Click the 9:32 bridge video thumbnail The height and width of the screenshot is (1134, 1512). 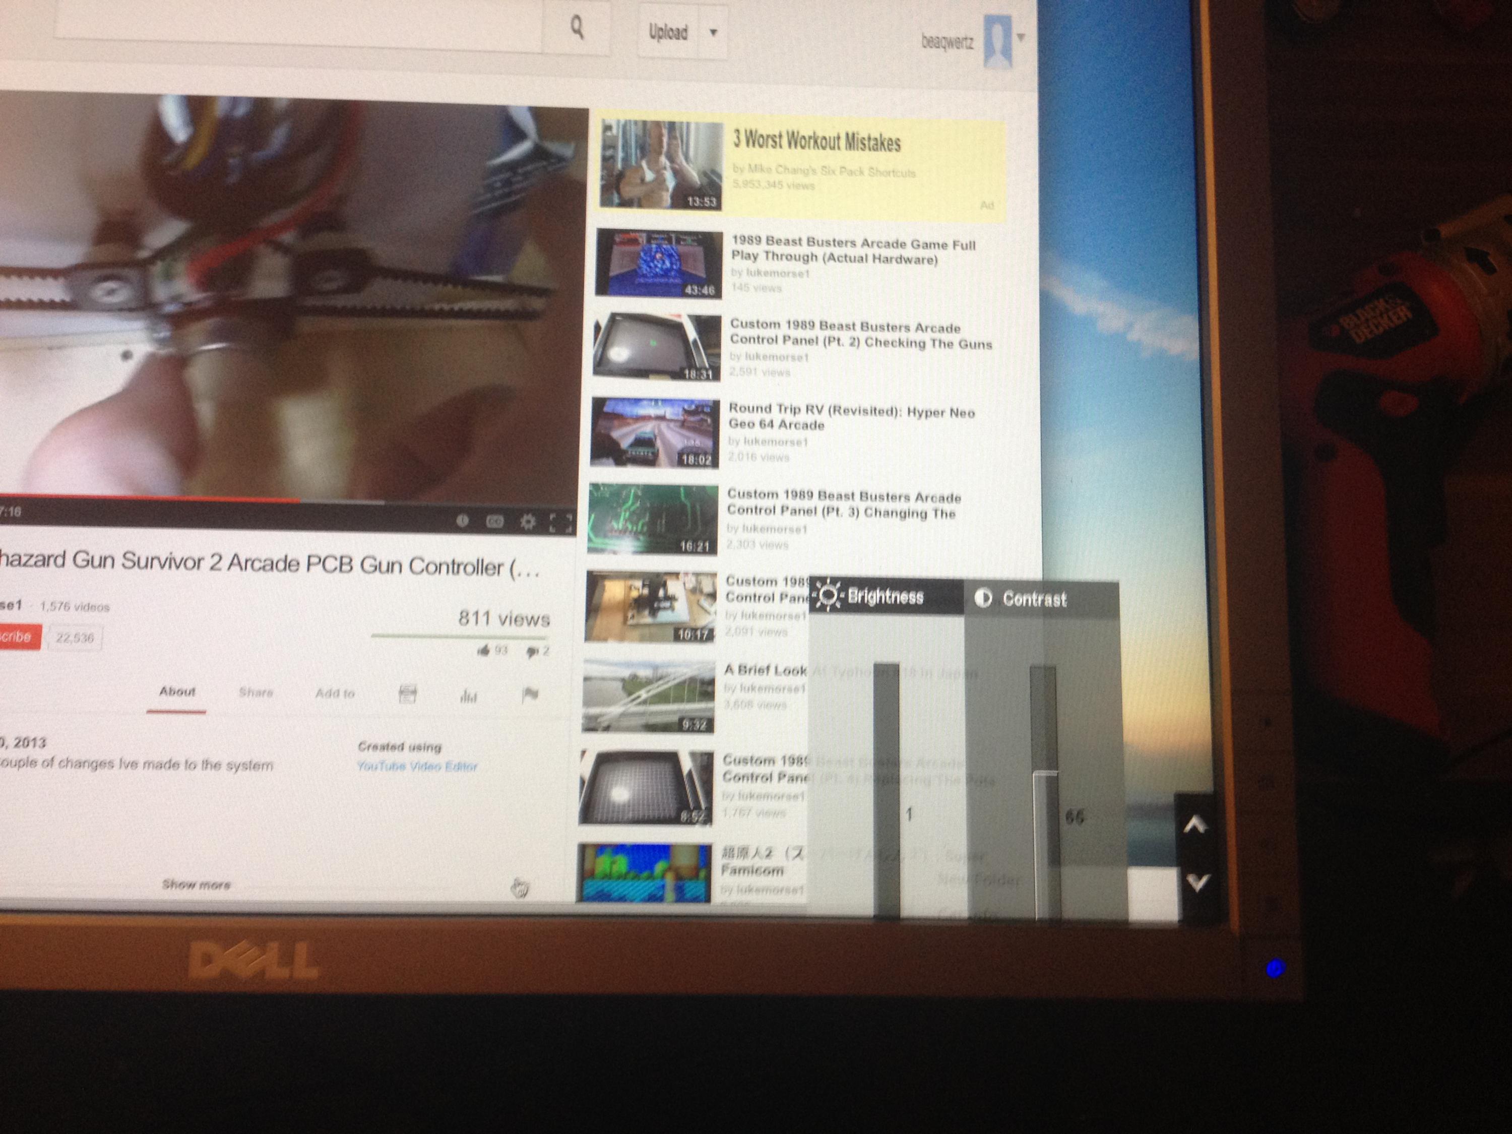pos(648,696)
